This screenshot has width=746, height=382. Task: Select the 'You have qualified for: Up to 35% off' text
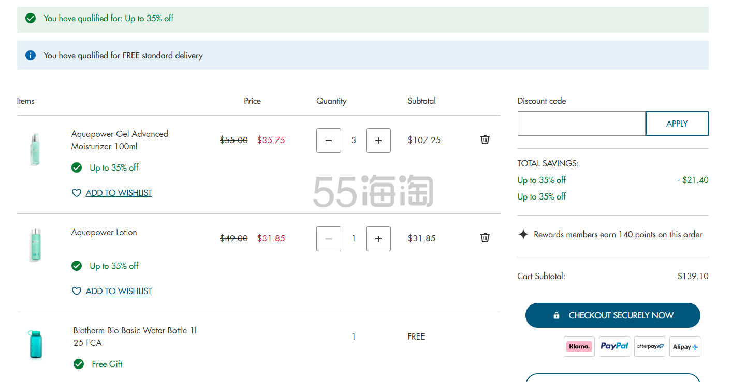tap(109, 18)
